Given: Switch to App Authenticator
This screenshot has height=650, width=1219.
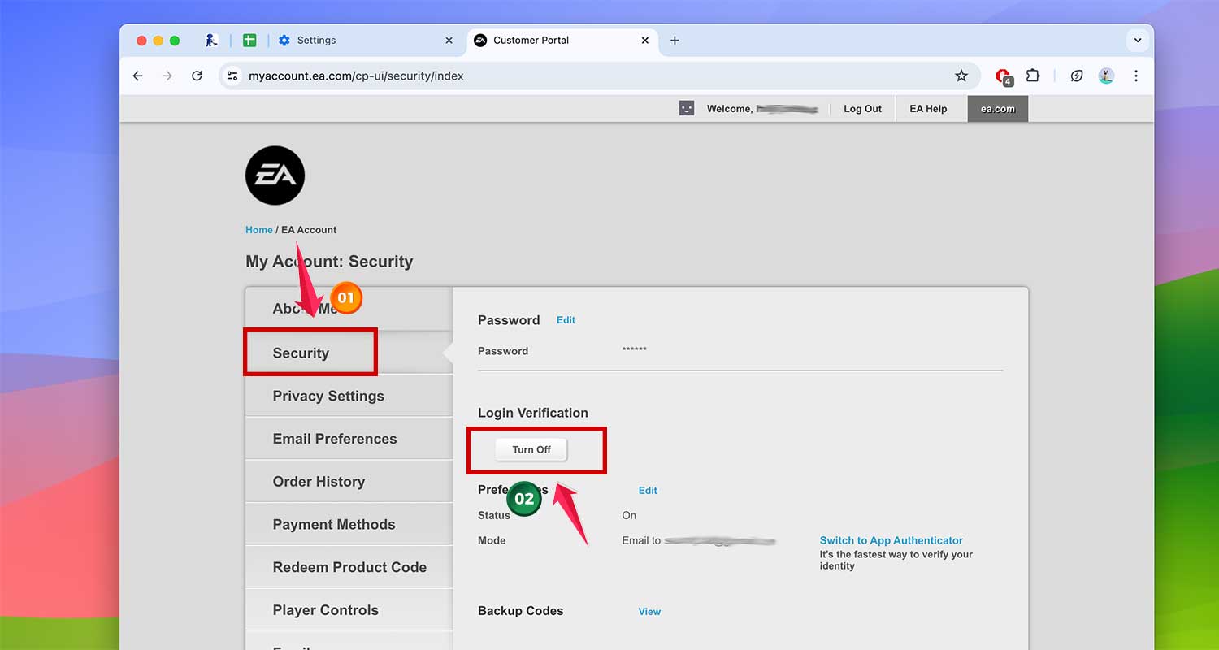Looking at the screenshot, I should 891,540.
